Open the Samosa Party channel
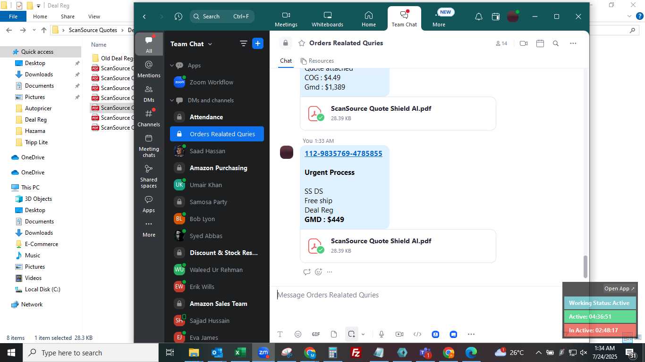Viewport: 645px width, 362px height. (x=217, y=202)
